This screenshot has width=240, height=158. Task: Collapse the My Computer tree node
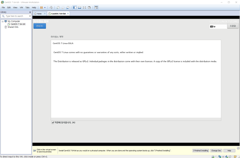(3, 21)
